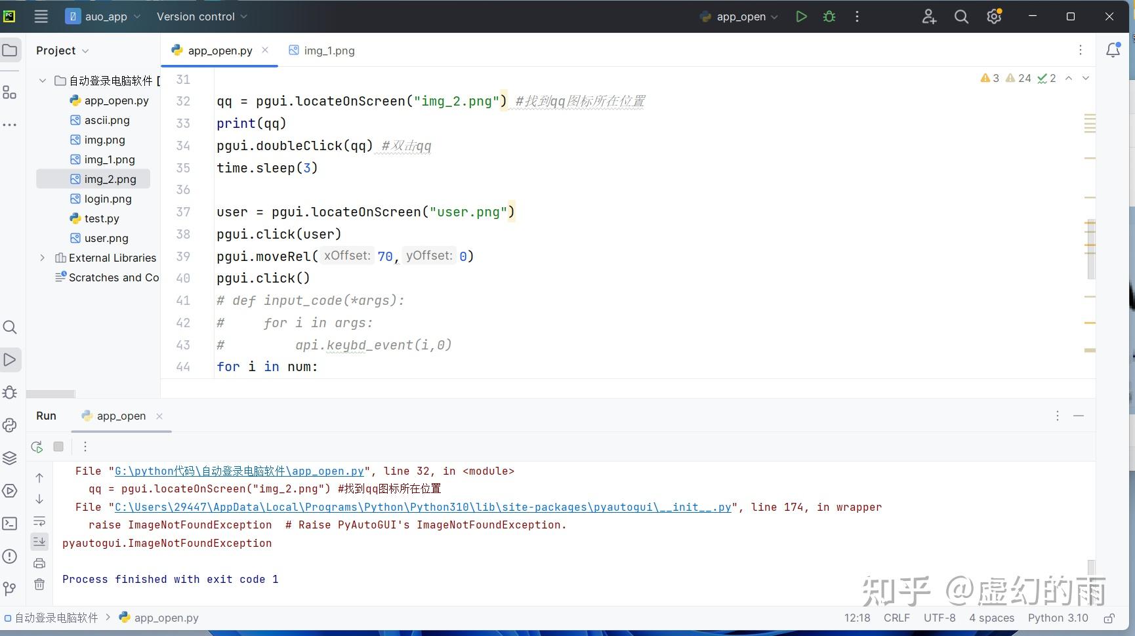Open the Problems tool window
This screenshot has width=1135, height=636.
pos(10,556)
